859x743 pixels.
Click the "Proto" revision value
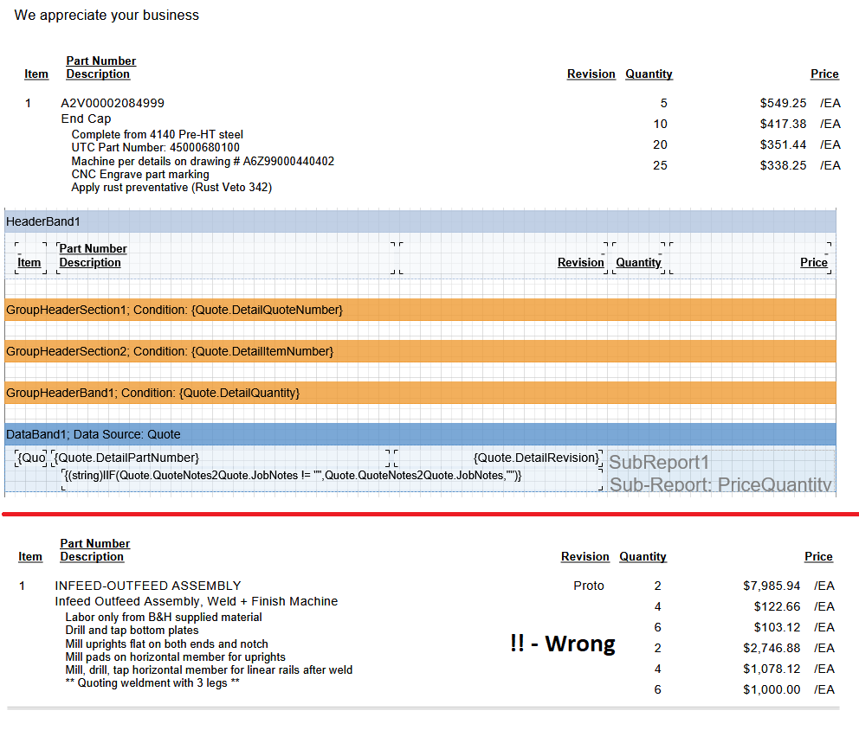pyautogui.click(x=589, y=586)
